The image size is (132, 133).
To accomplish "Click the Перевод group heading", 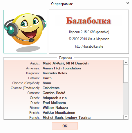I will [66, 58].
